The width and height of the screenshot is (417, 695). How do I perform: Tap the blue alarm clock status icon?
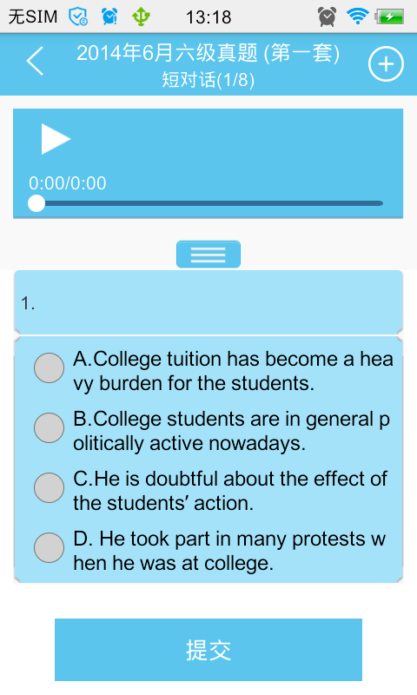[x=109, y=17]
